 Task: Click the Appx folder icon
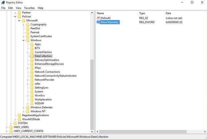(32, 44)
